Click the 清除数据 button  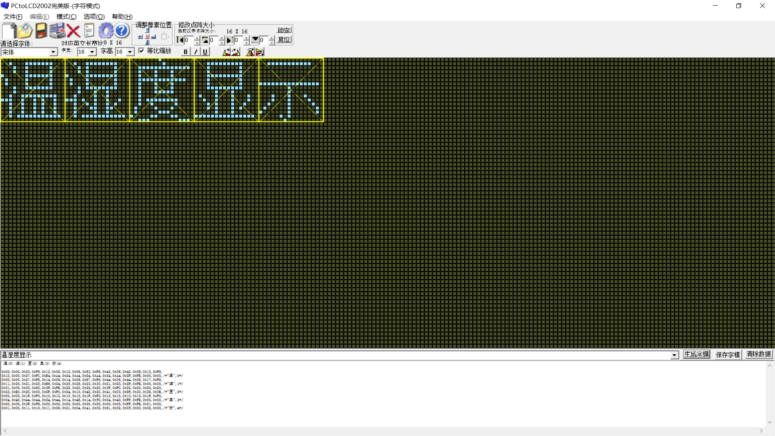(x=759, y=354)
